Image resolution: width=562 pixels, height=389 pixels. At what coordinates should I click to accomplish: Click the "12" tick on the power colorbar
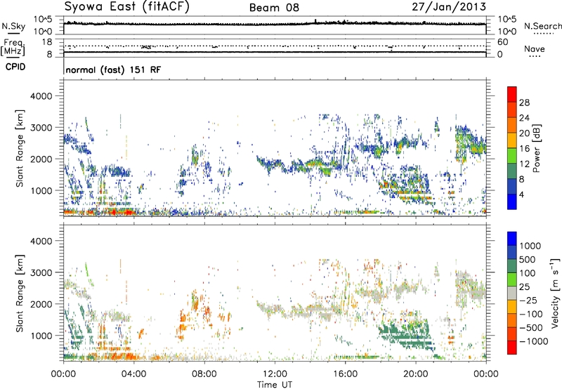pyautogui.click(x=524, y=164)
